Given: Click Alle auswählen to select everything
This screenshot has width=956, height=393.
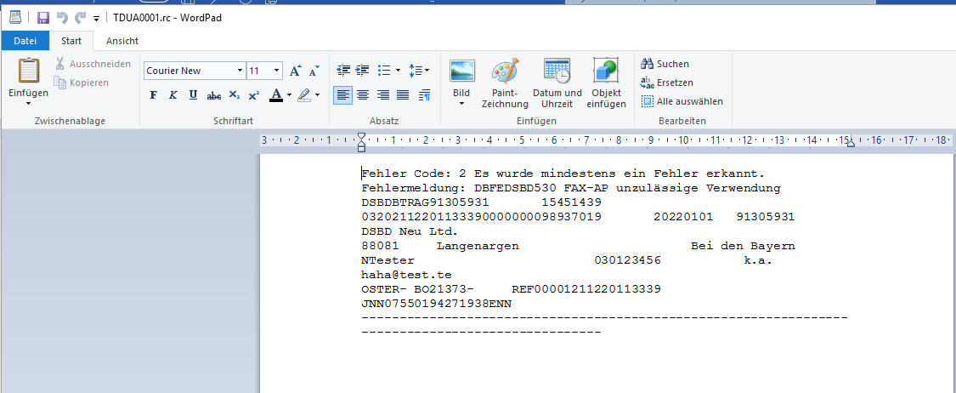Looking at the screenshot, I should (x=682, y=101).
